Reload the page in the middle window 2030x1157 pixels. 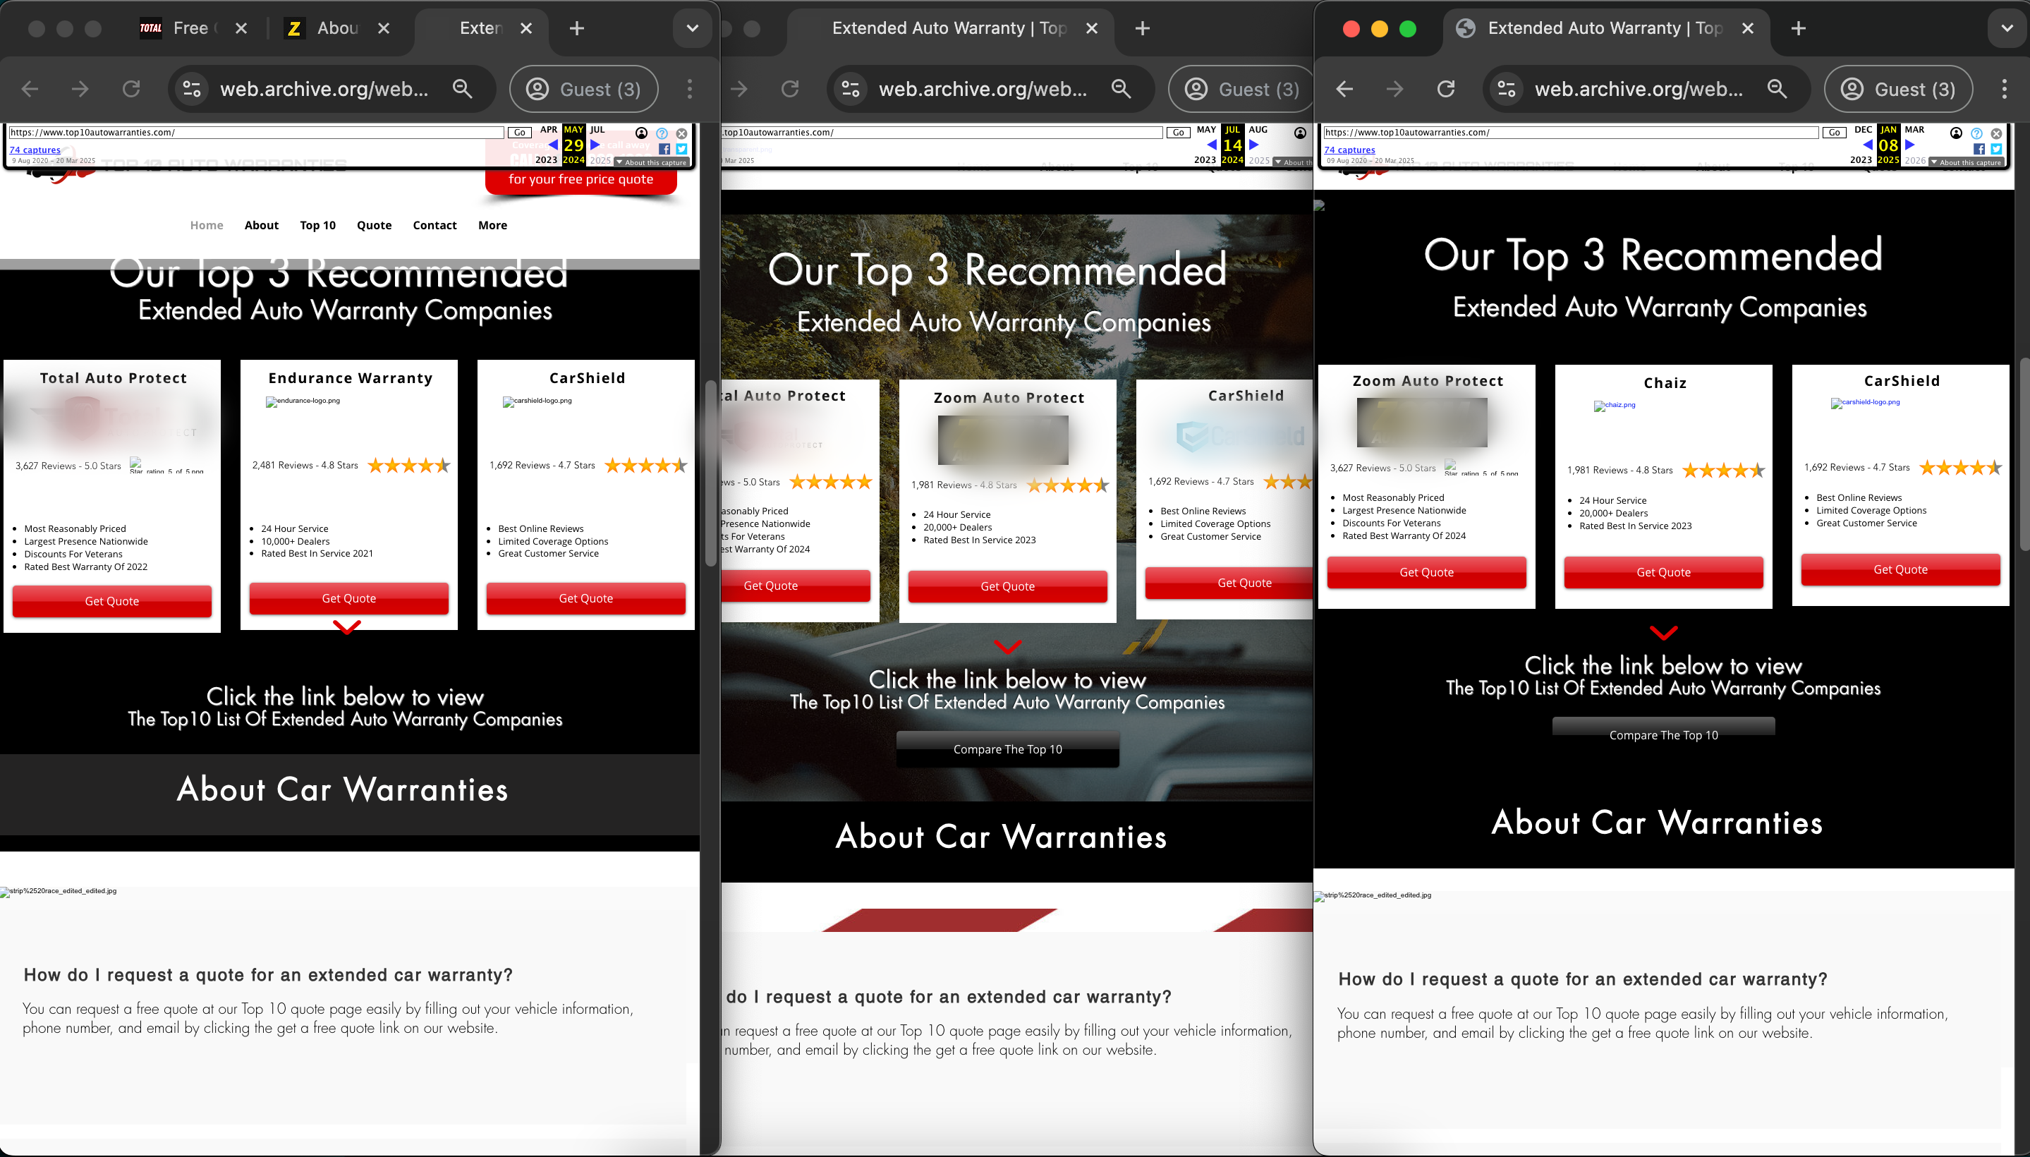790,89
